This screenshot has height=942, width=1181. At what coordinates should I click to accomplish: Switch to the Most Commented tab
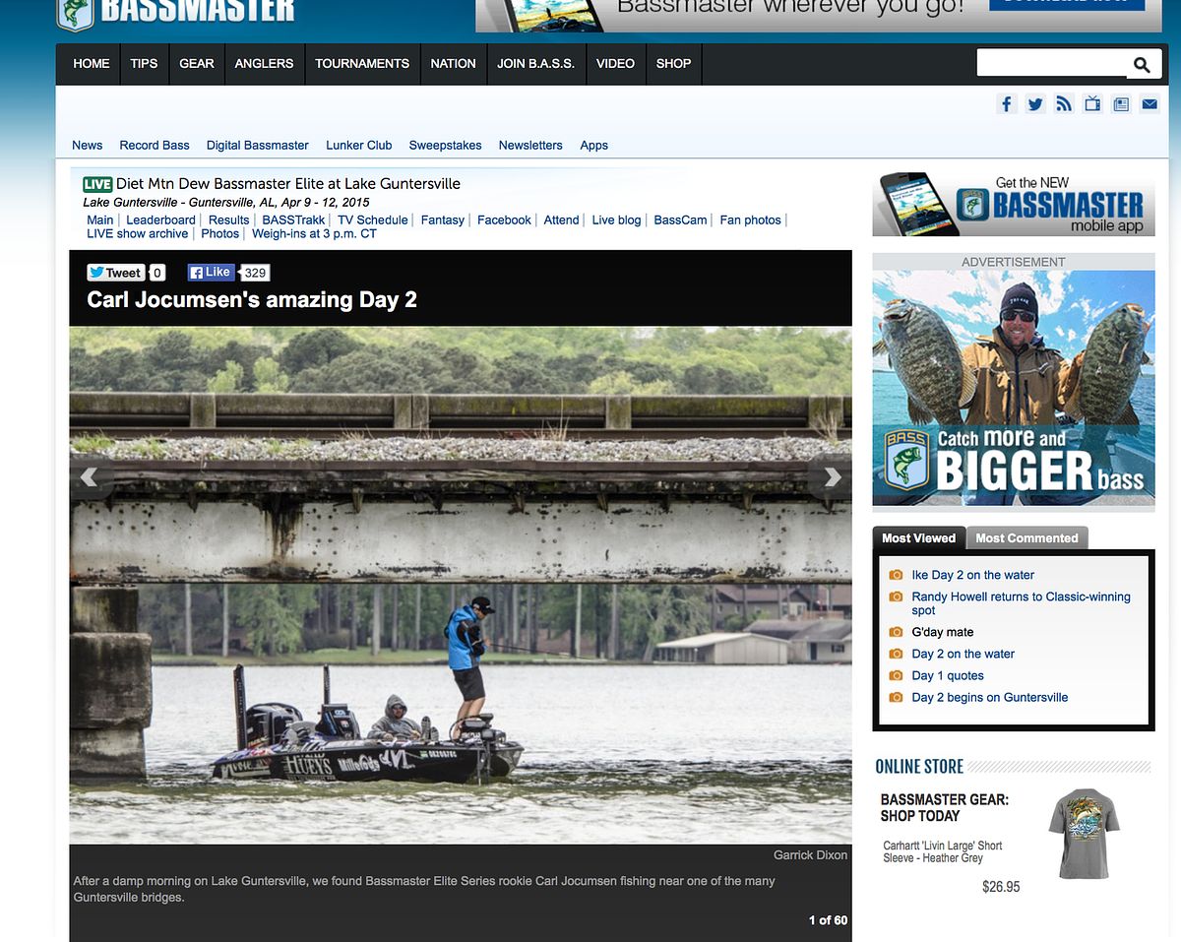pos(1026,538)
